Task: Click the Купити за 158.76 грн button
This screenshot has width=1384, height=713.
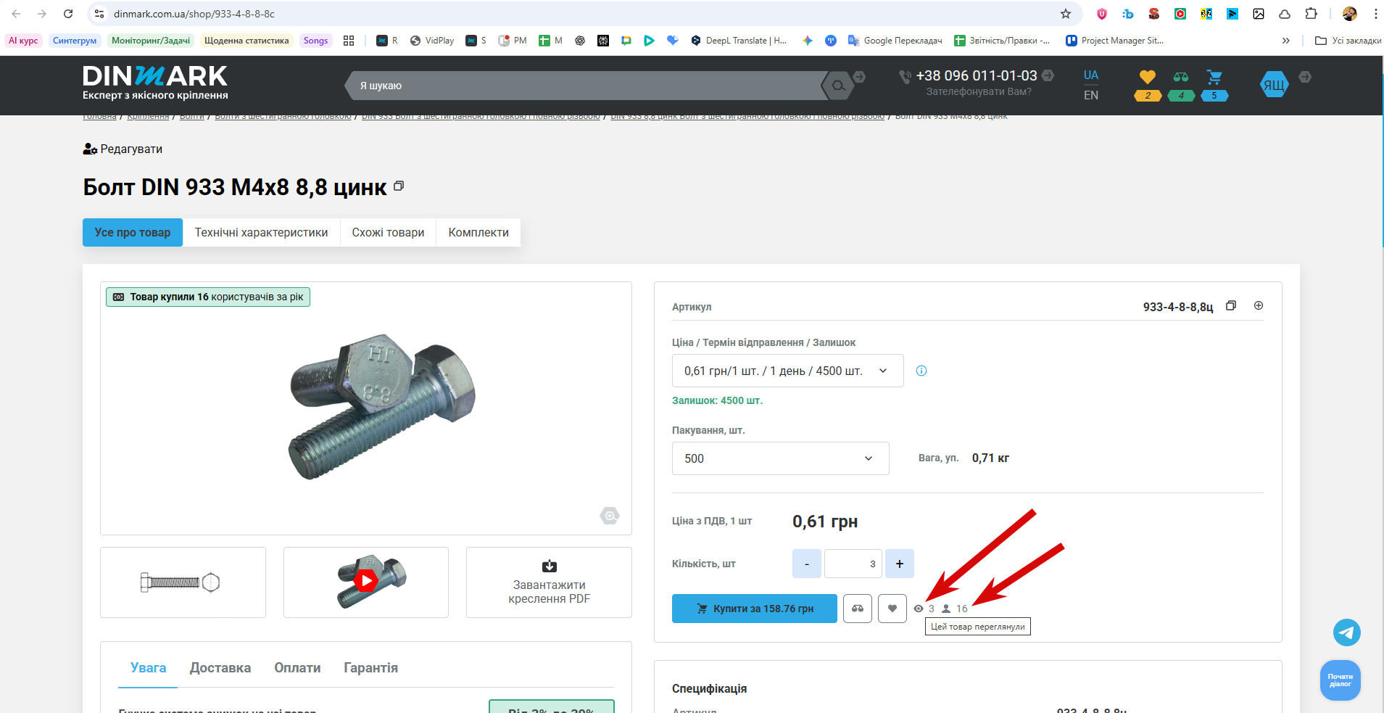Action: click(755, 609)
